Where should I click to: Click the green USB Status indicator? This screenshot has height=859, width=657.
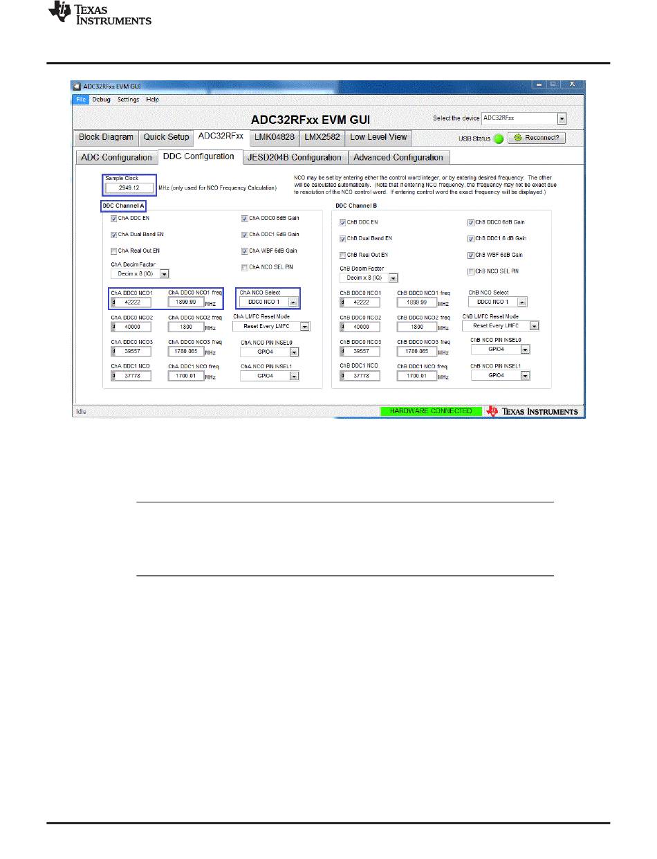click(x=498, y=138)
